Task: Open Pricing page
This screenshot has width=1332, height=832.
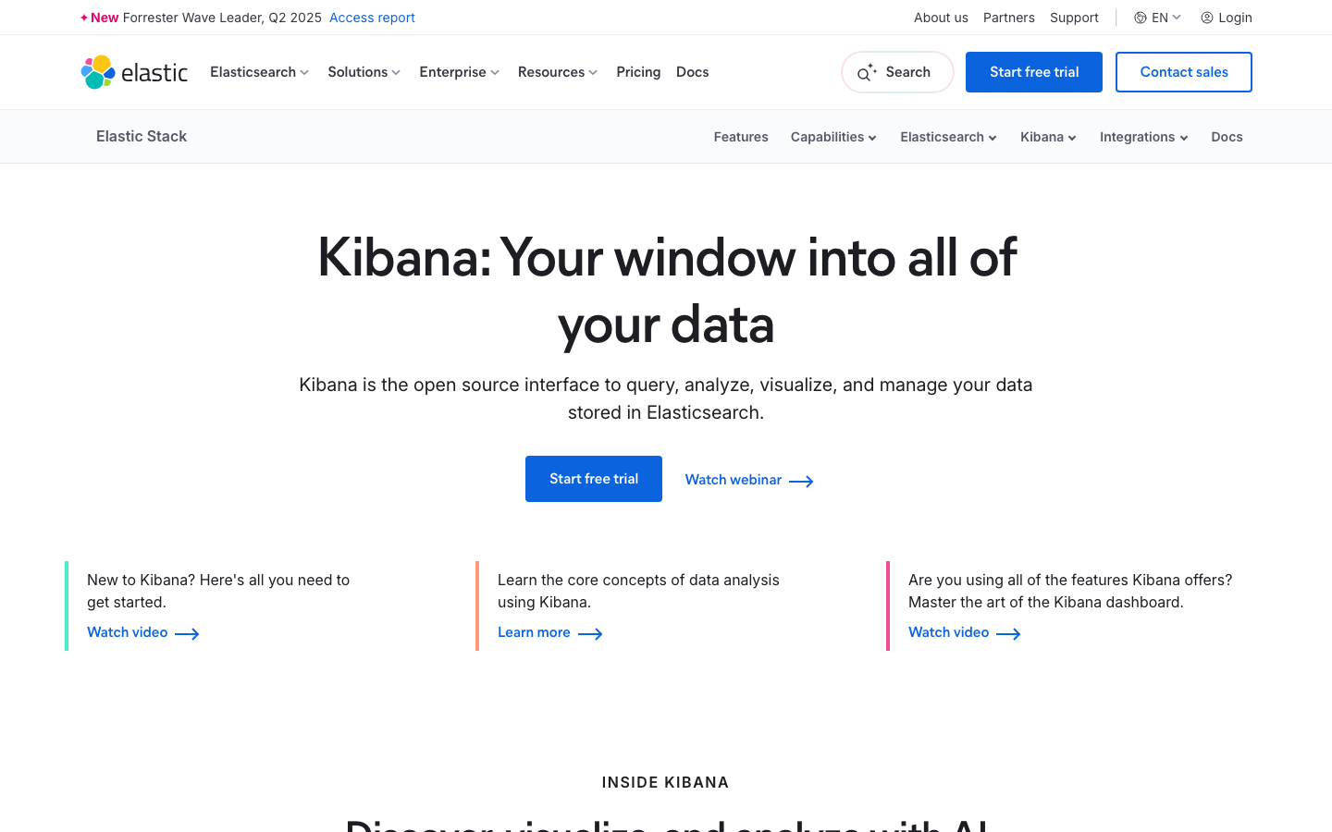Action: point(638,72)
